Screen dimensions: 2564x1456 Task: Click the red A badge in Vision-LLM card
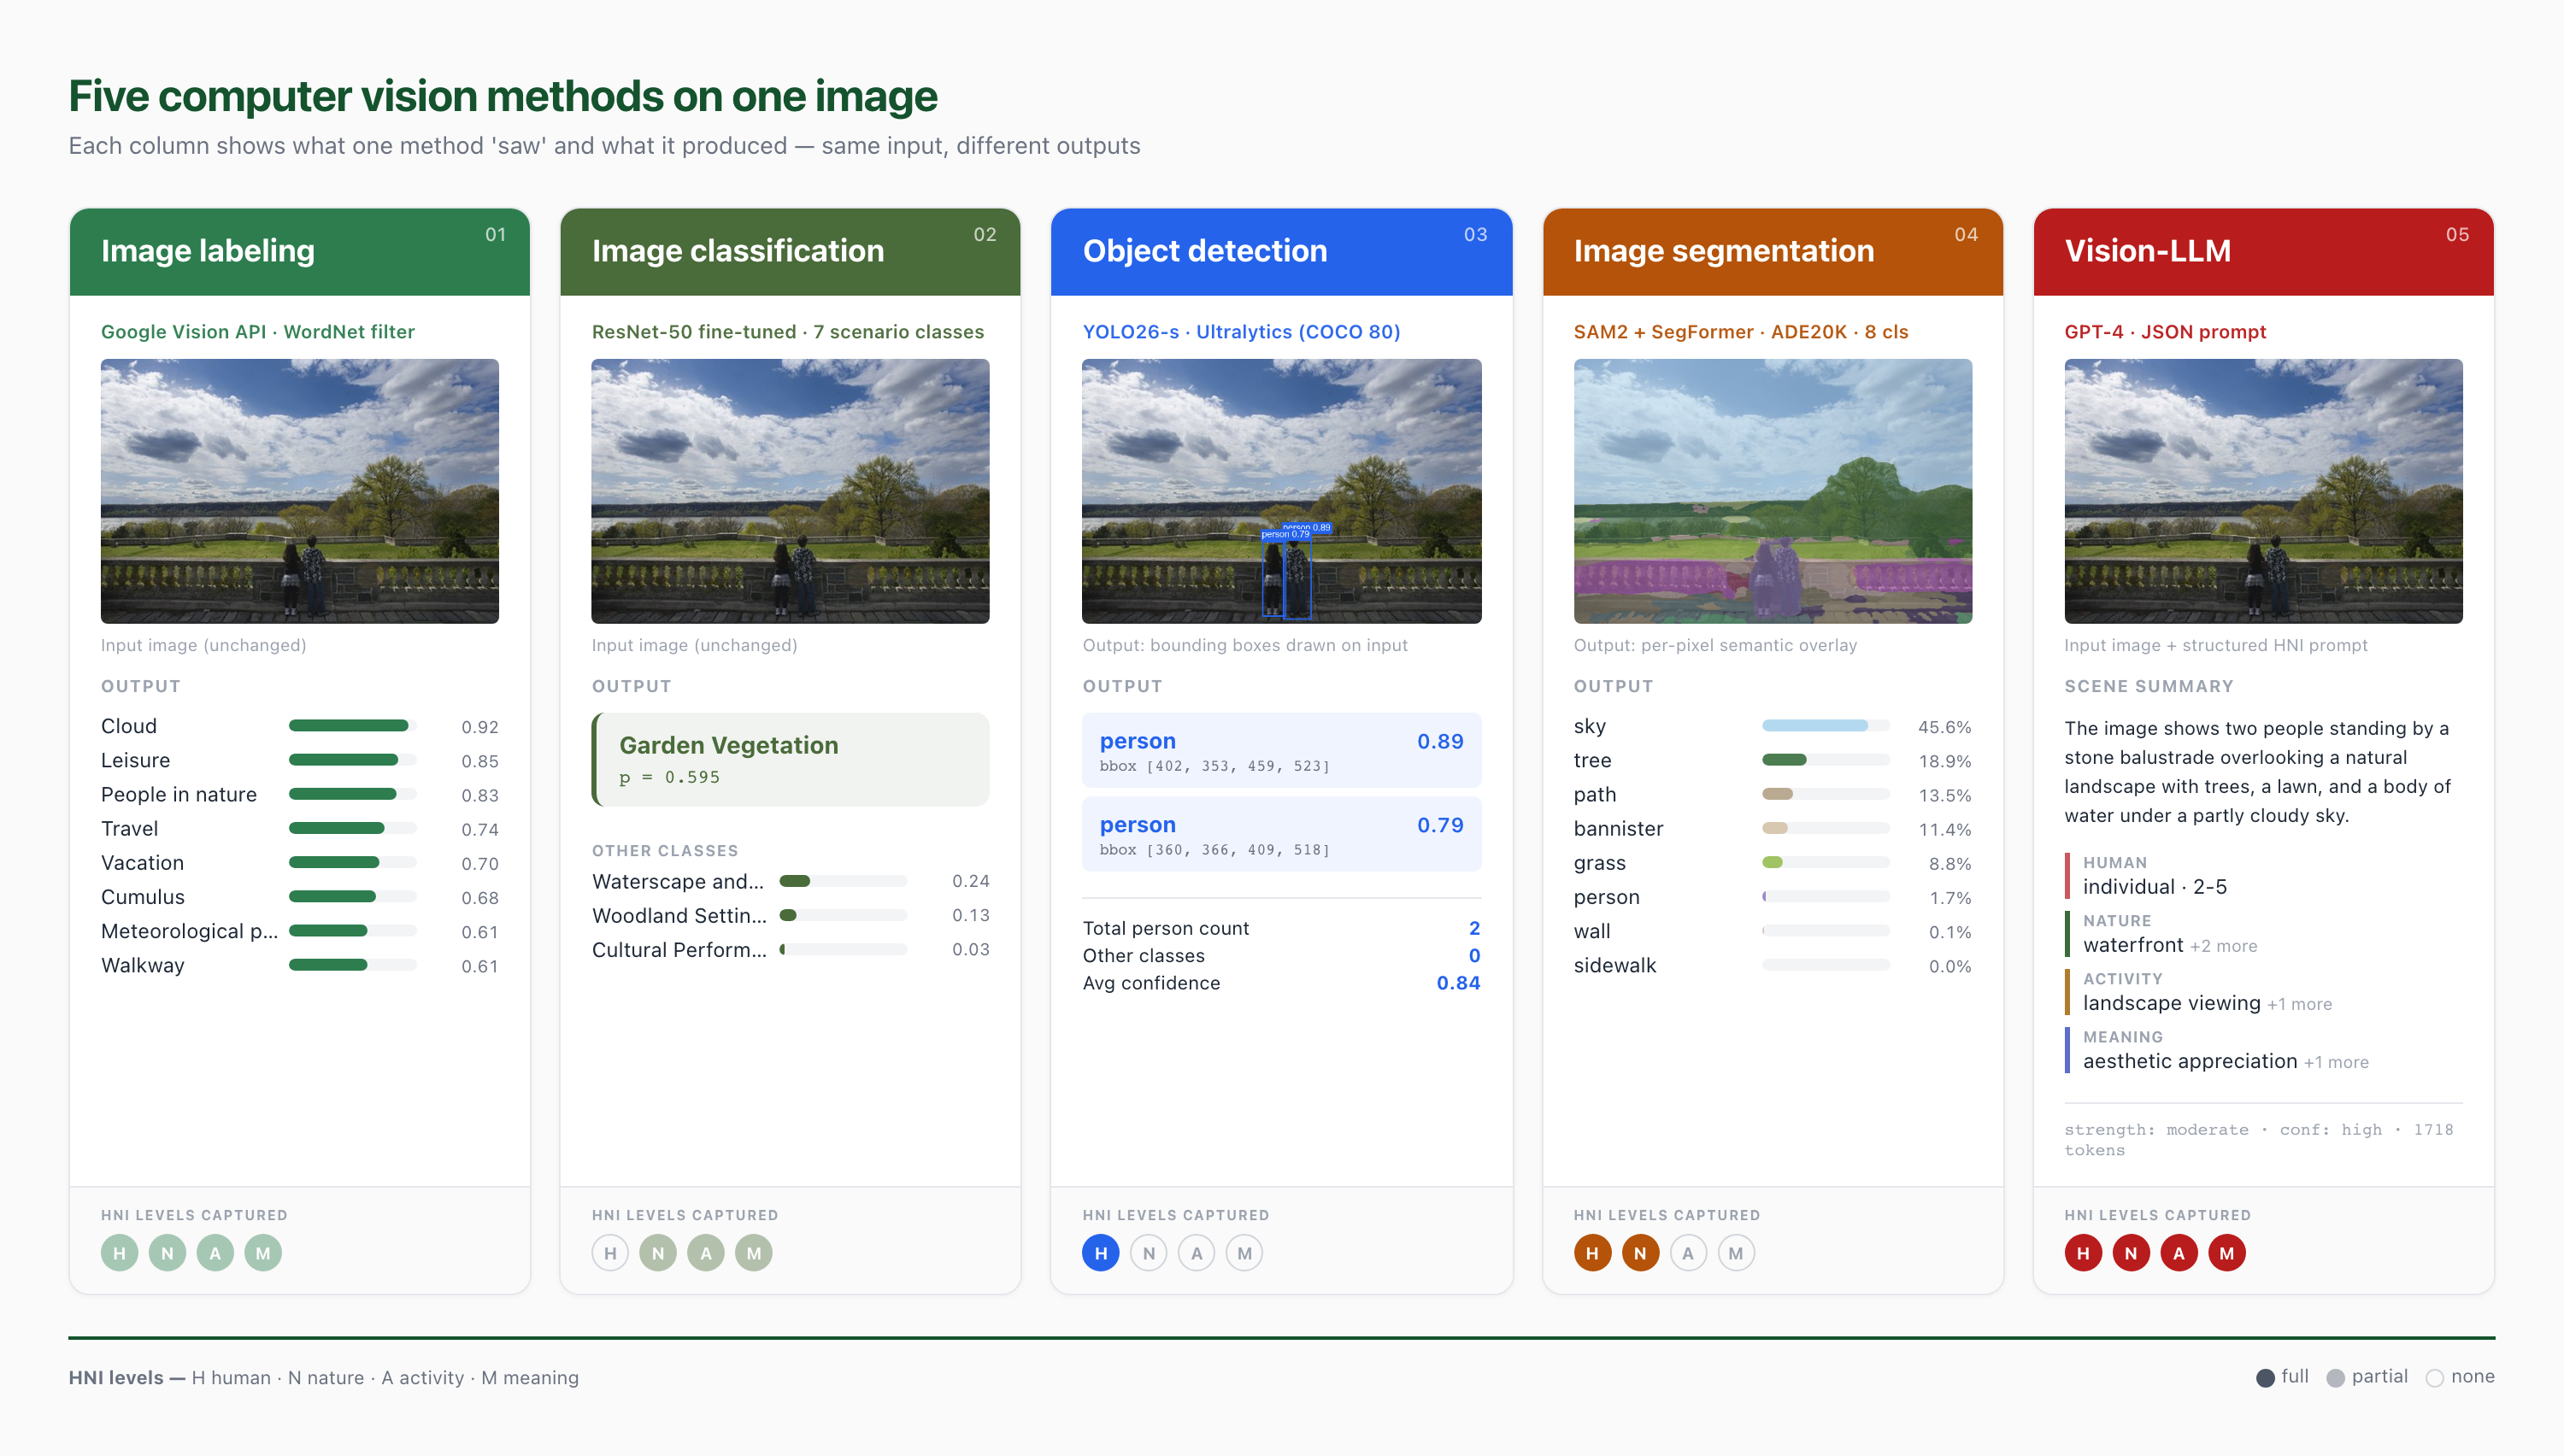2180,1253
